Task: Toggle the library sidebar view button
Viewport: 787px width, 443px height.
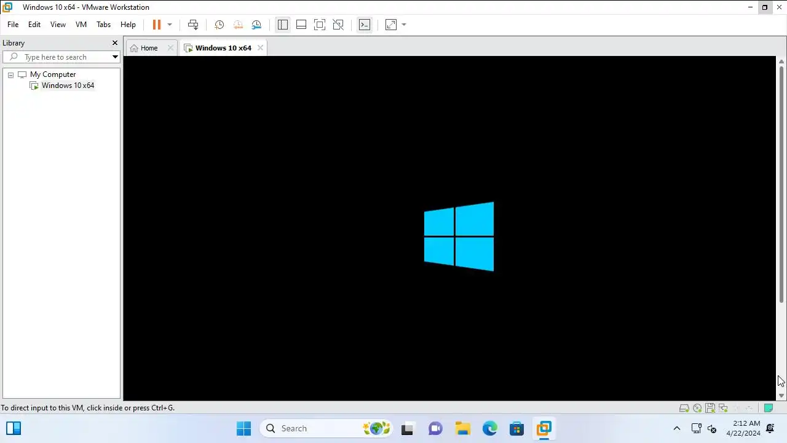Action: coord(282,25)
